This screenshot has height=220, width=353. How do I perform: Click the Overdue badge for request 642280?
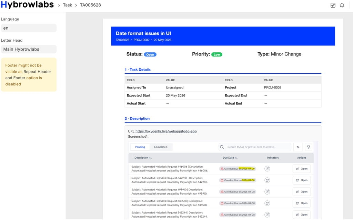pyautogui.click(x=238, y=180)
